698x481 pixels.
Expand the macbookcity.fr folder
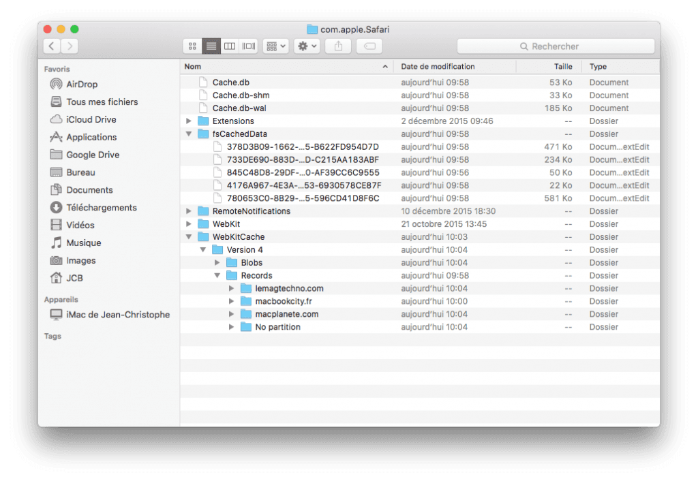pyautogui.click(x=232, y=301)
